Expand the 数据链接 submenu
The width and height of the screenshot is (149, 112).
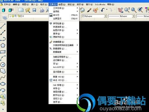click(x=64, y=52)
